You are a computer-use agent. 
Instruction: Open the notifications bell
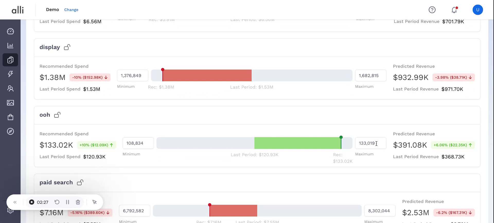click(x=454, y=10)
